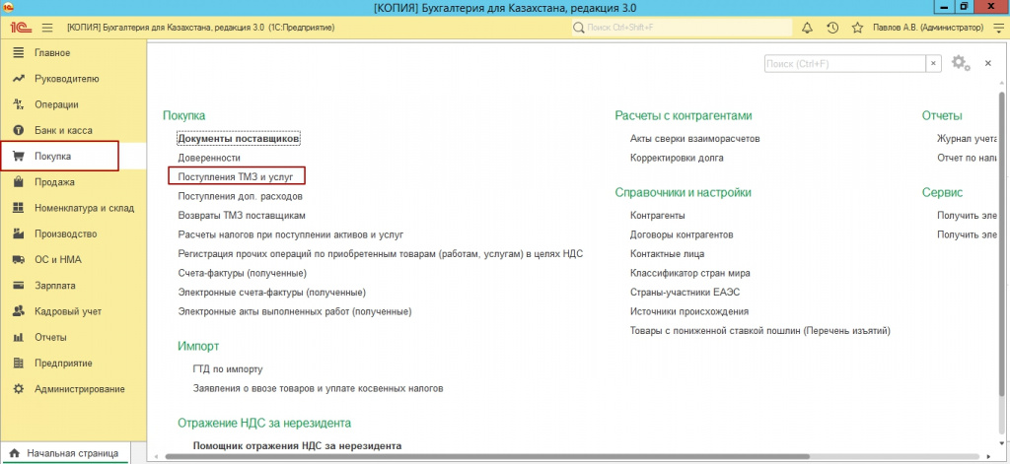Screen dimensions: 1010x464
Task: Open Контрагенты directory
Action: pyautogui.click(x=657, y=216)
